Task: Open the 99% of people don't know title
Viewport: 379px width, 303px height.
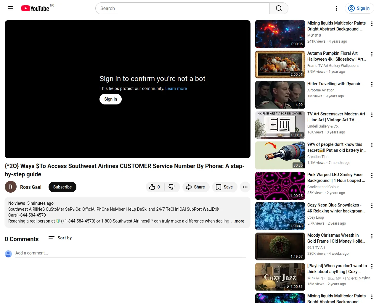Action: coord(337,147)
